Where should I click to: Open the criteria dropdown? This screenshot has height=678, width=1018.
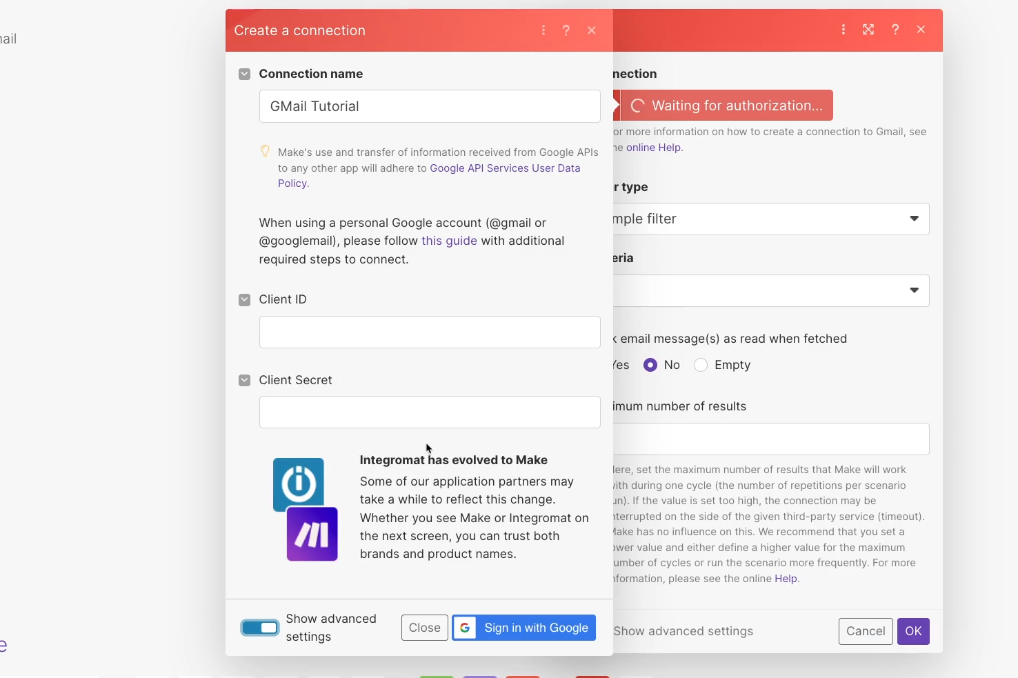tap(770, 290)
